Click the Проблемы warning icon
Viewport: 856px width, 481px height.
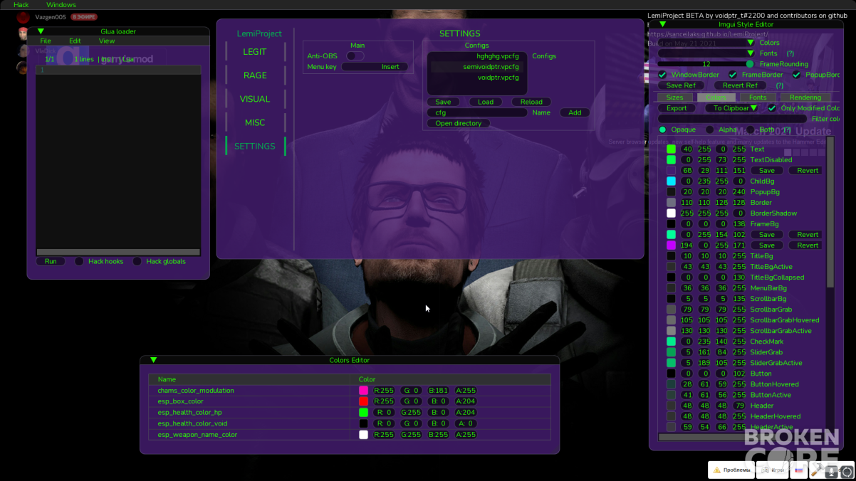coord(717,470)
